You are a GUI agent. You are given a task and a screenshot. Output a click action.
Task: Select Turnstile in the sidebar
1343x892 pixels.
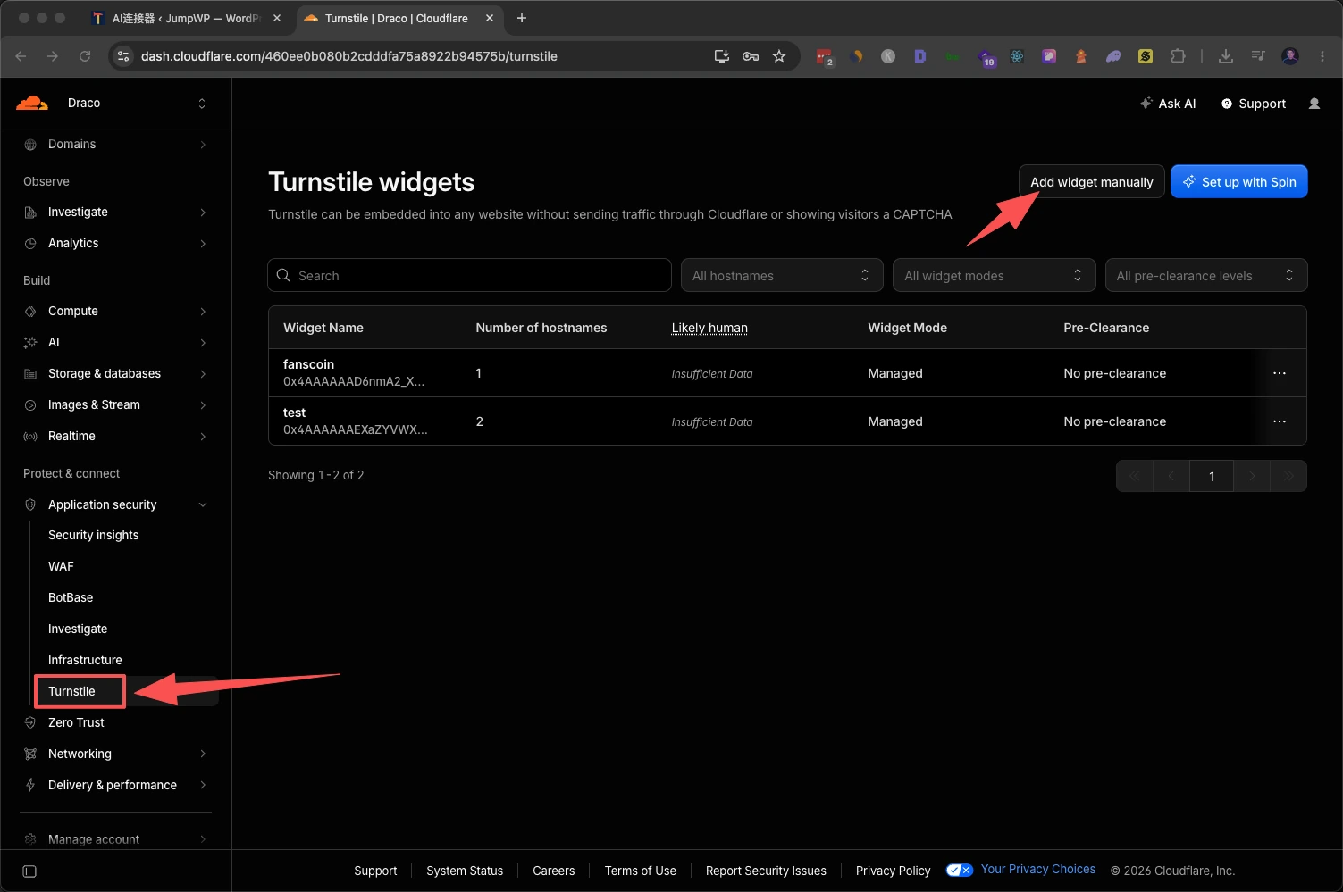click(x=71, y=692)
